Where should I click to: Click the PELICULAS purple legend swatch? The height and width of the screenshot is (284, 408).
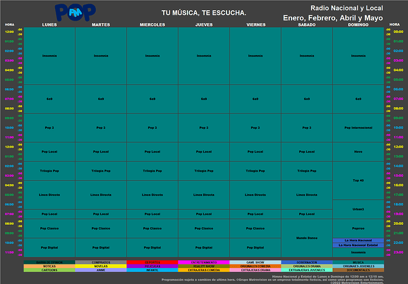[153, 266]
